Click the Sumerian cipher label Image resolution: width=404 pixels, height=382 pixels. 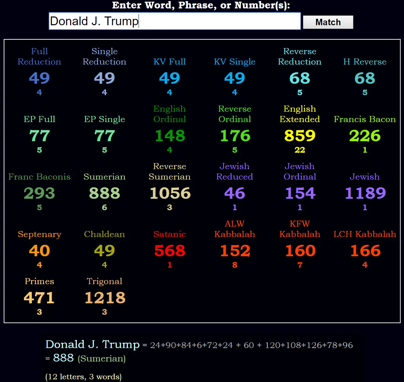point(104,177)
